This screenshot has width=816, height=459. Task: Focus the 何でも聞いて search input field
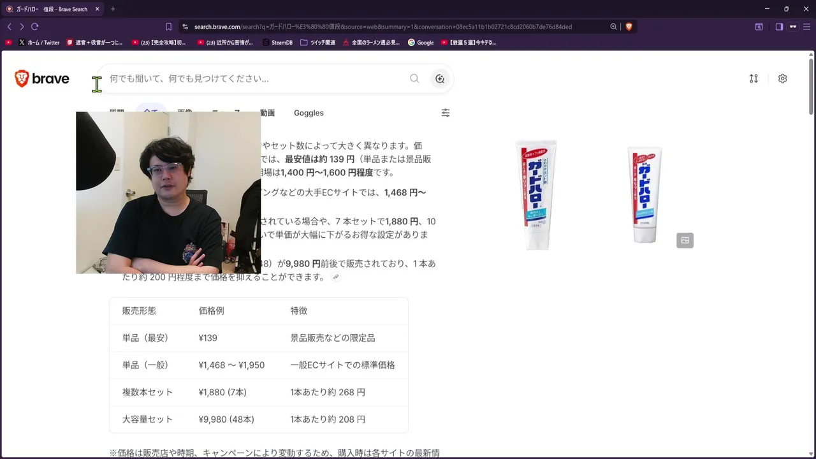coord(255,78)
